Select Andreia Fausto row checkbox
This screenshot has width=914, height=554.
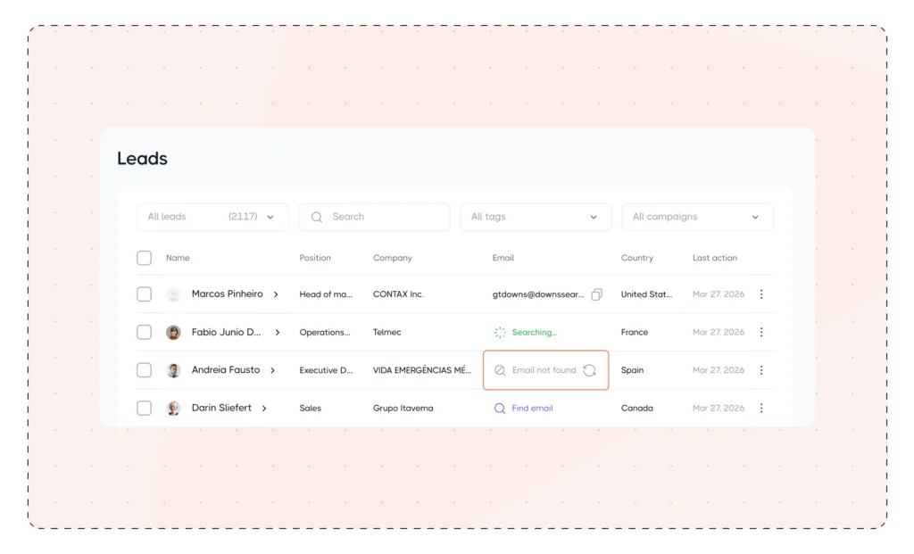coord(144,370)
